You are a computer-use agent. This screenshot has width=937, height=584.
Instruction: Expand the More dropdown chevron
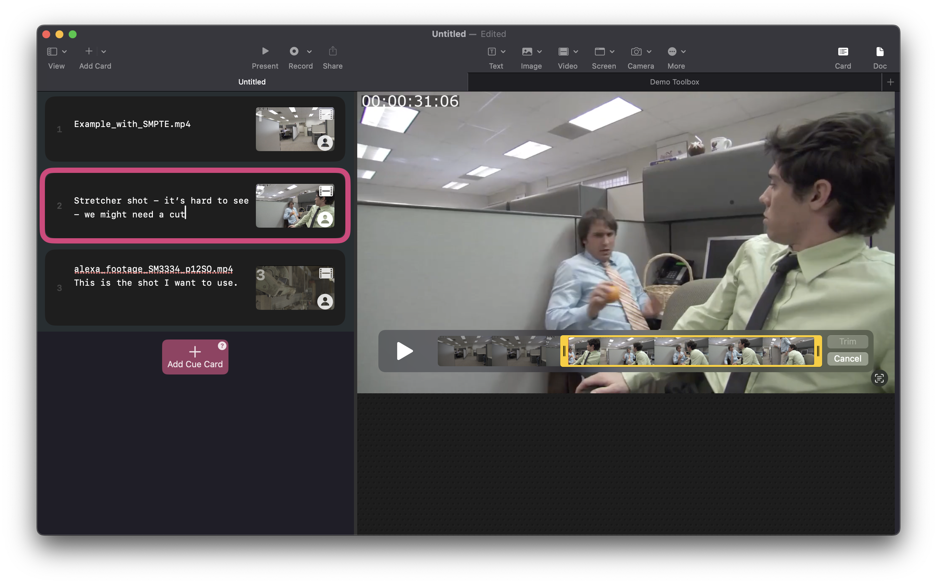coord(683,52)
